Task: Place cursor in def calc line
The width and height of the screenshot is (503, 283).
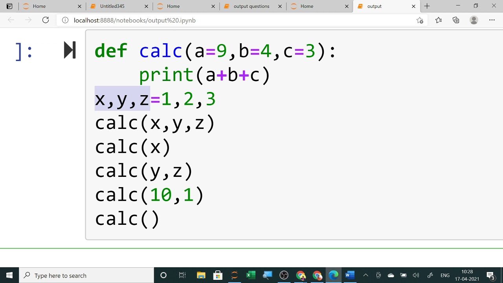Action: 215,51
